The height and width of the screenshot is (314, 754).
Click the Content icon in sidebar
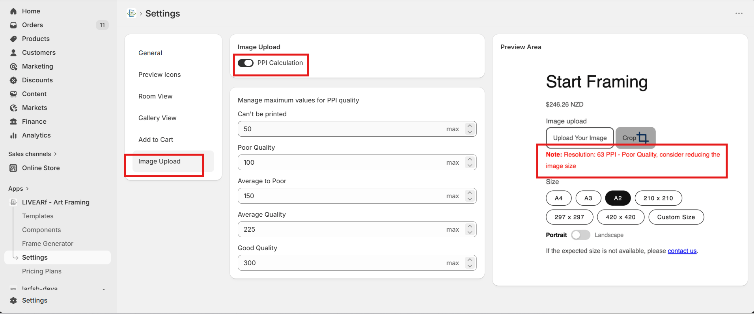(x=13, y=94)
